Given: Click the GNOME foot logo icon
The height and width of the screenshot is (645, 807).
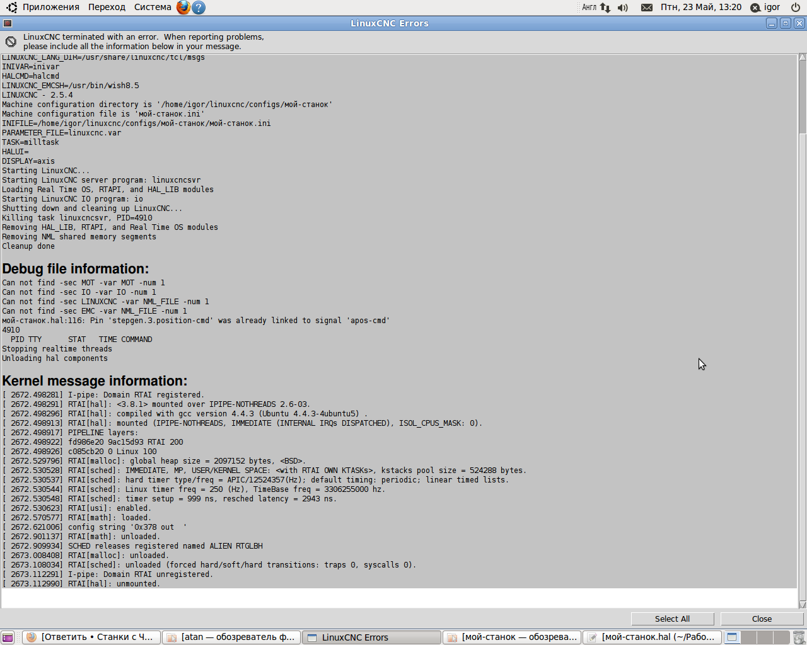Looking at the screenshot, I should [11, 8].
